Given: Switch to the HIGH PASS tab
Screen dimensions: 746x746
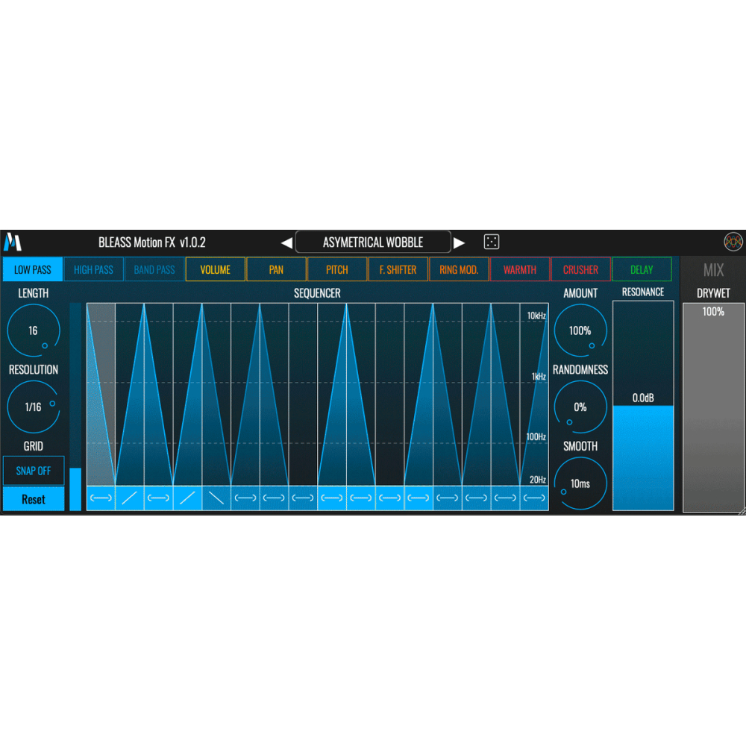Looking at the screenshot, I should [x=93, y=270].
